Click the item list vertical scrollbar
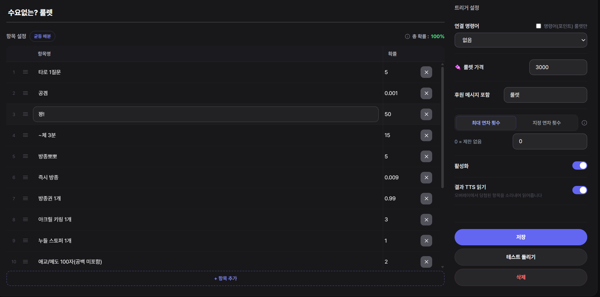Screen dimensions: 600x297 click(442, 127)
